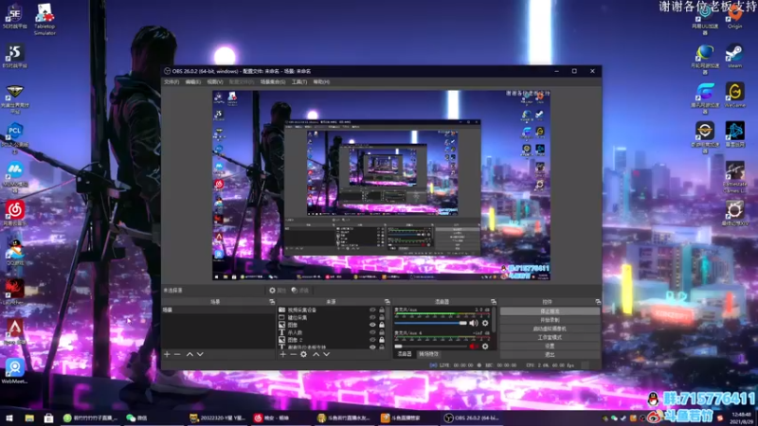Click the 启动虚拟摄像机 virtual camera button
This screenshot has width=758, height=426.
550,328
